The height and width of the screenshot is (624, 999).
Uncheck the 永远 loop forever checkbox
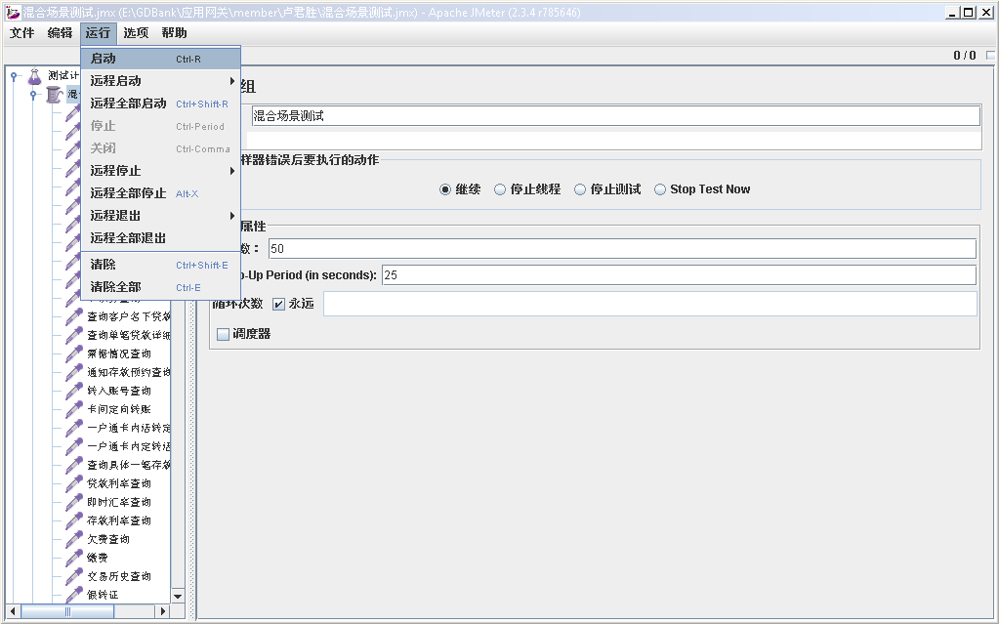278,304
